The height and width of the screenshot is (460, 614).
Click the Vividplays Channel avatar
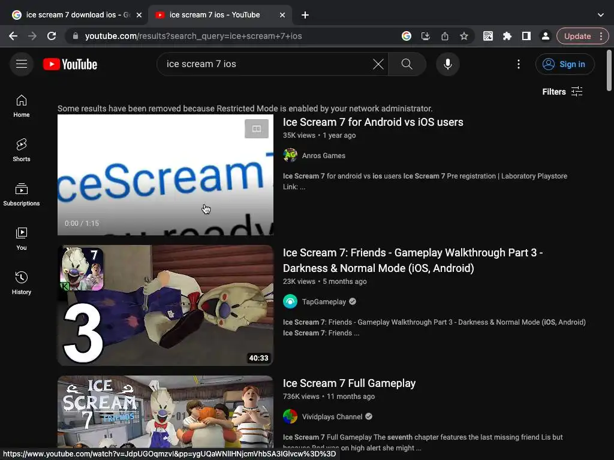[x=290, y=416]
